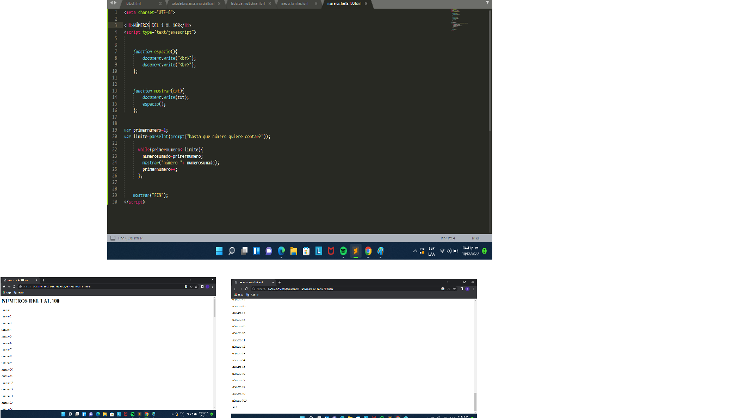Click the left browser window's vertical scrollbar
Screen dimensions: 743x418
(x=214, y=353)
